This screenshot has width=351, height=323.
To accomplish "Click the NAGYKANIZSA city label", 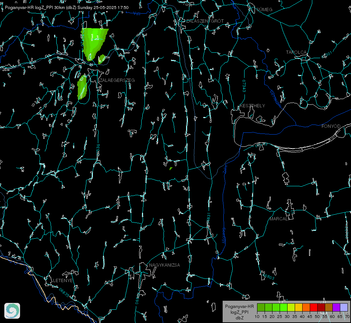I will click(165, 265).
